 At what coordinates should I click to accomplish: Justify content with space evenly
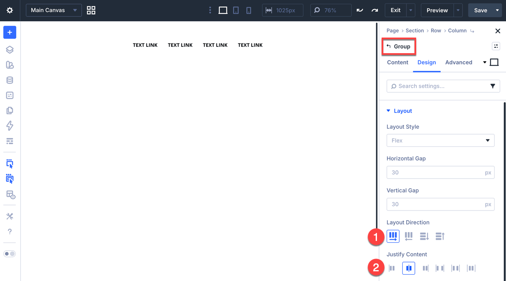(x=471, y=268)
